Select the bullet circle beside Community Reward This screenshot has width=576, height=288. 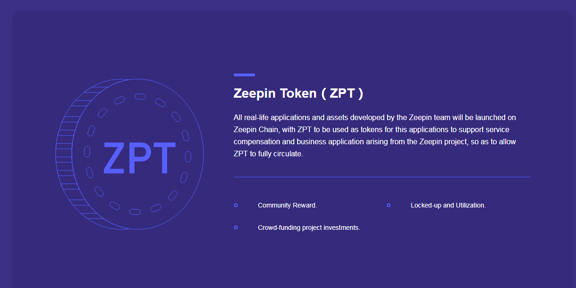click(236, 205)
